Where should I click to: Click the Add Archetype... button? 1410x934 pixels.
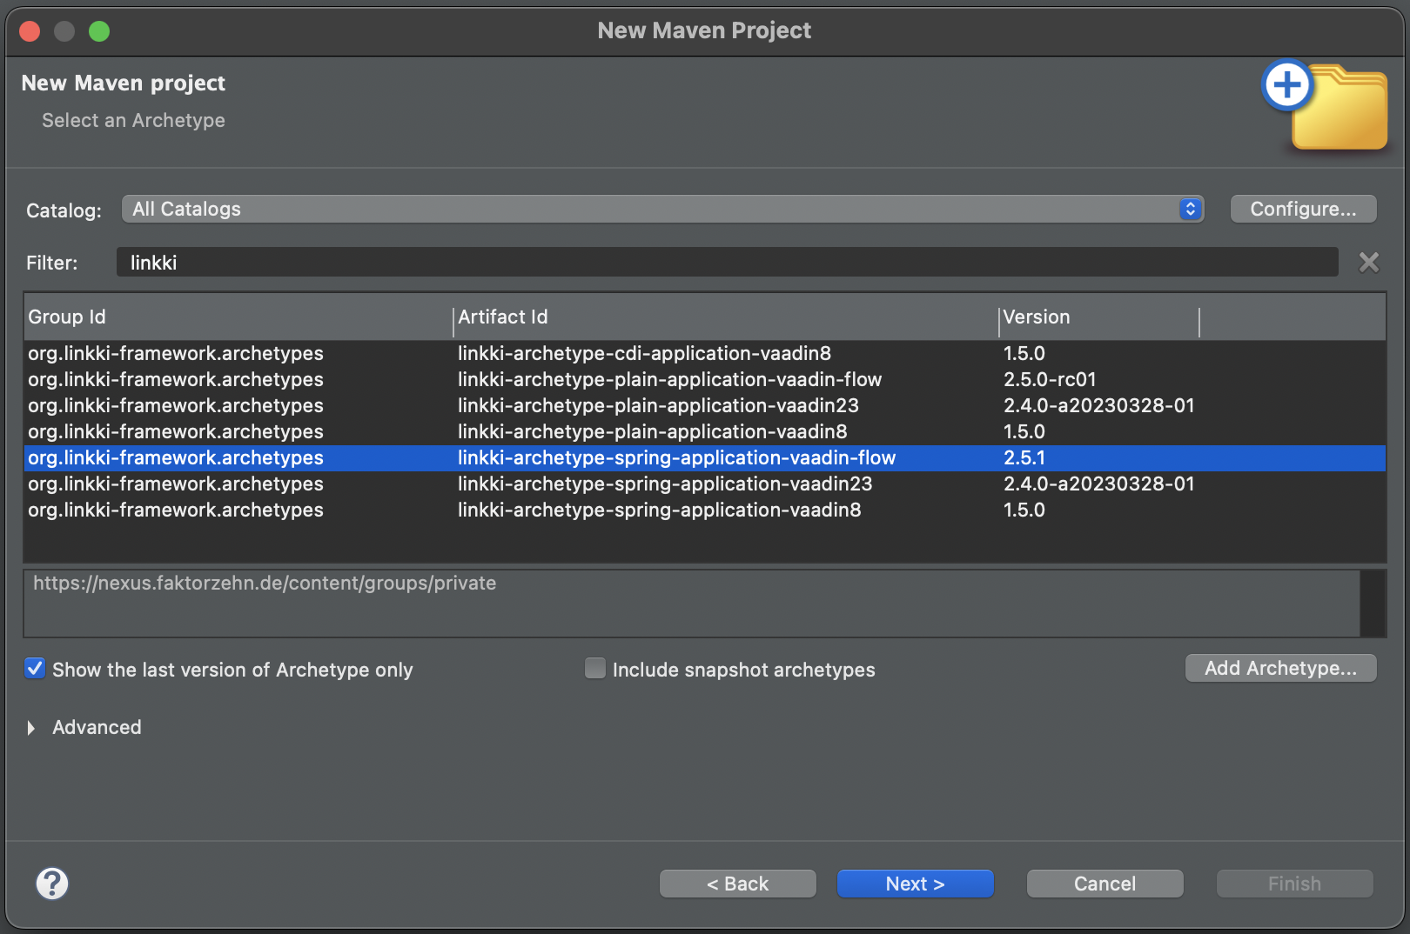click(x=1280, y=668)
